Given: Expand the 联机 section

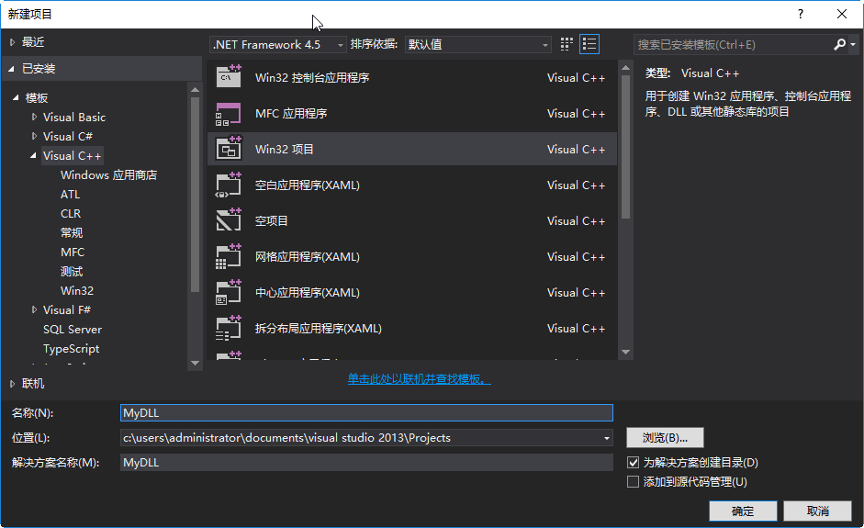Looking at the screenshot, I should (12, 384).
